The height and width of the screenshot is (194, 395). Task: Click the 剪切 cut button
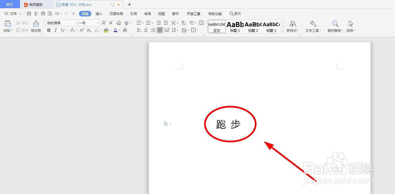pyautogui.click(x=22, y=23)
